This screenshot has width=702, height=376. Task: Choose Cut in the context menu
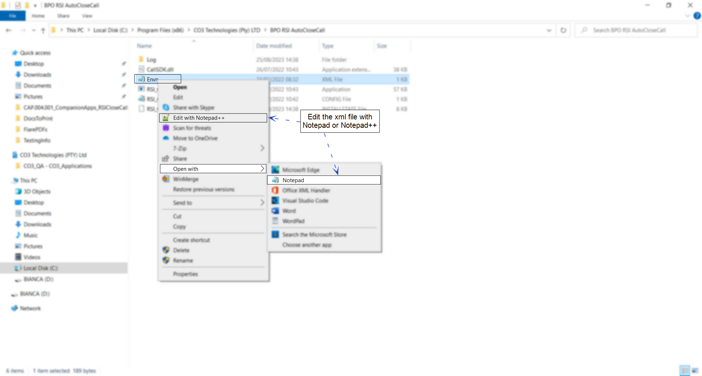pyautogui.click(x=177, y=216)
